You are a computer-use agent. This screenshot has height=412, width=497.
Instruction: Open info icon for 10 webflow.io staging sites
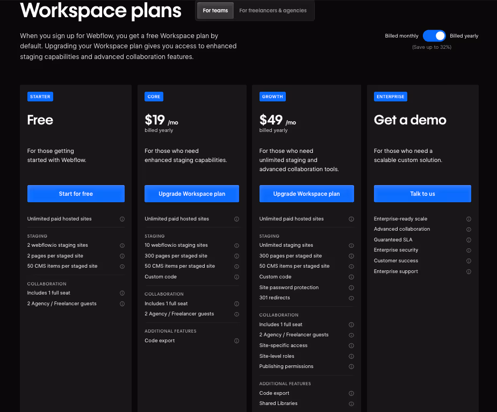coord(236,246)
